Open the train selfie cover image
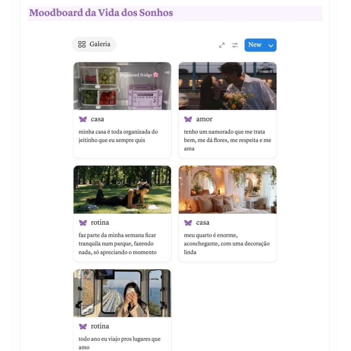The height and width of the screenshot is (351, 351). coord(122,293)
